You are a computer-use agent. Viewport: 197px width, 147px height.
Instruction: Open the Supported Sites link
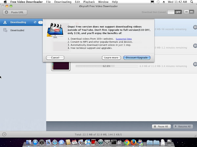coord(124,39)
